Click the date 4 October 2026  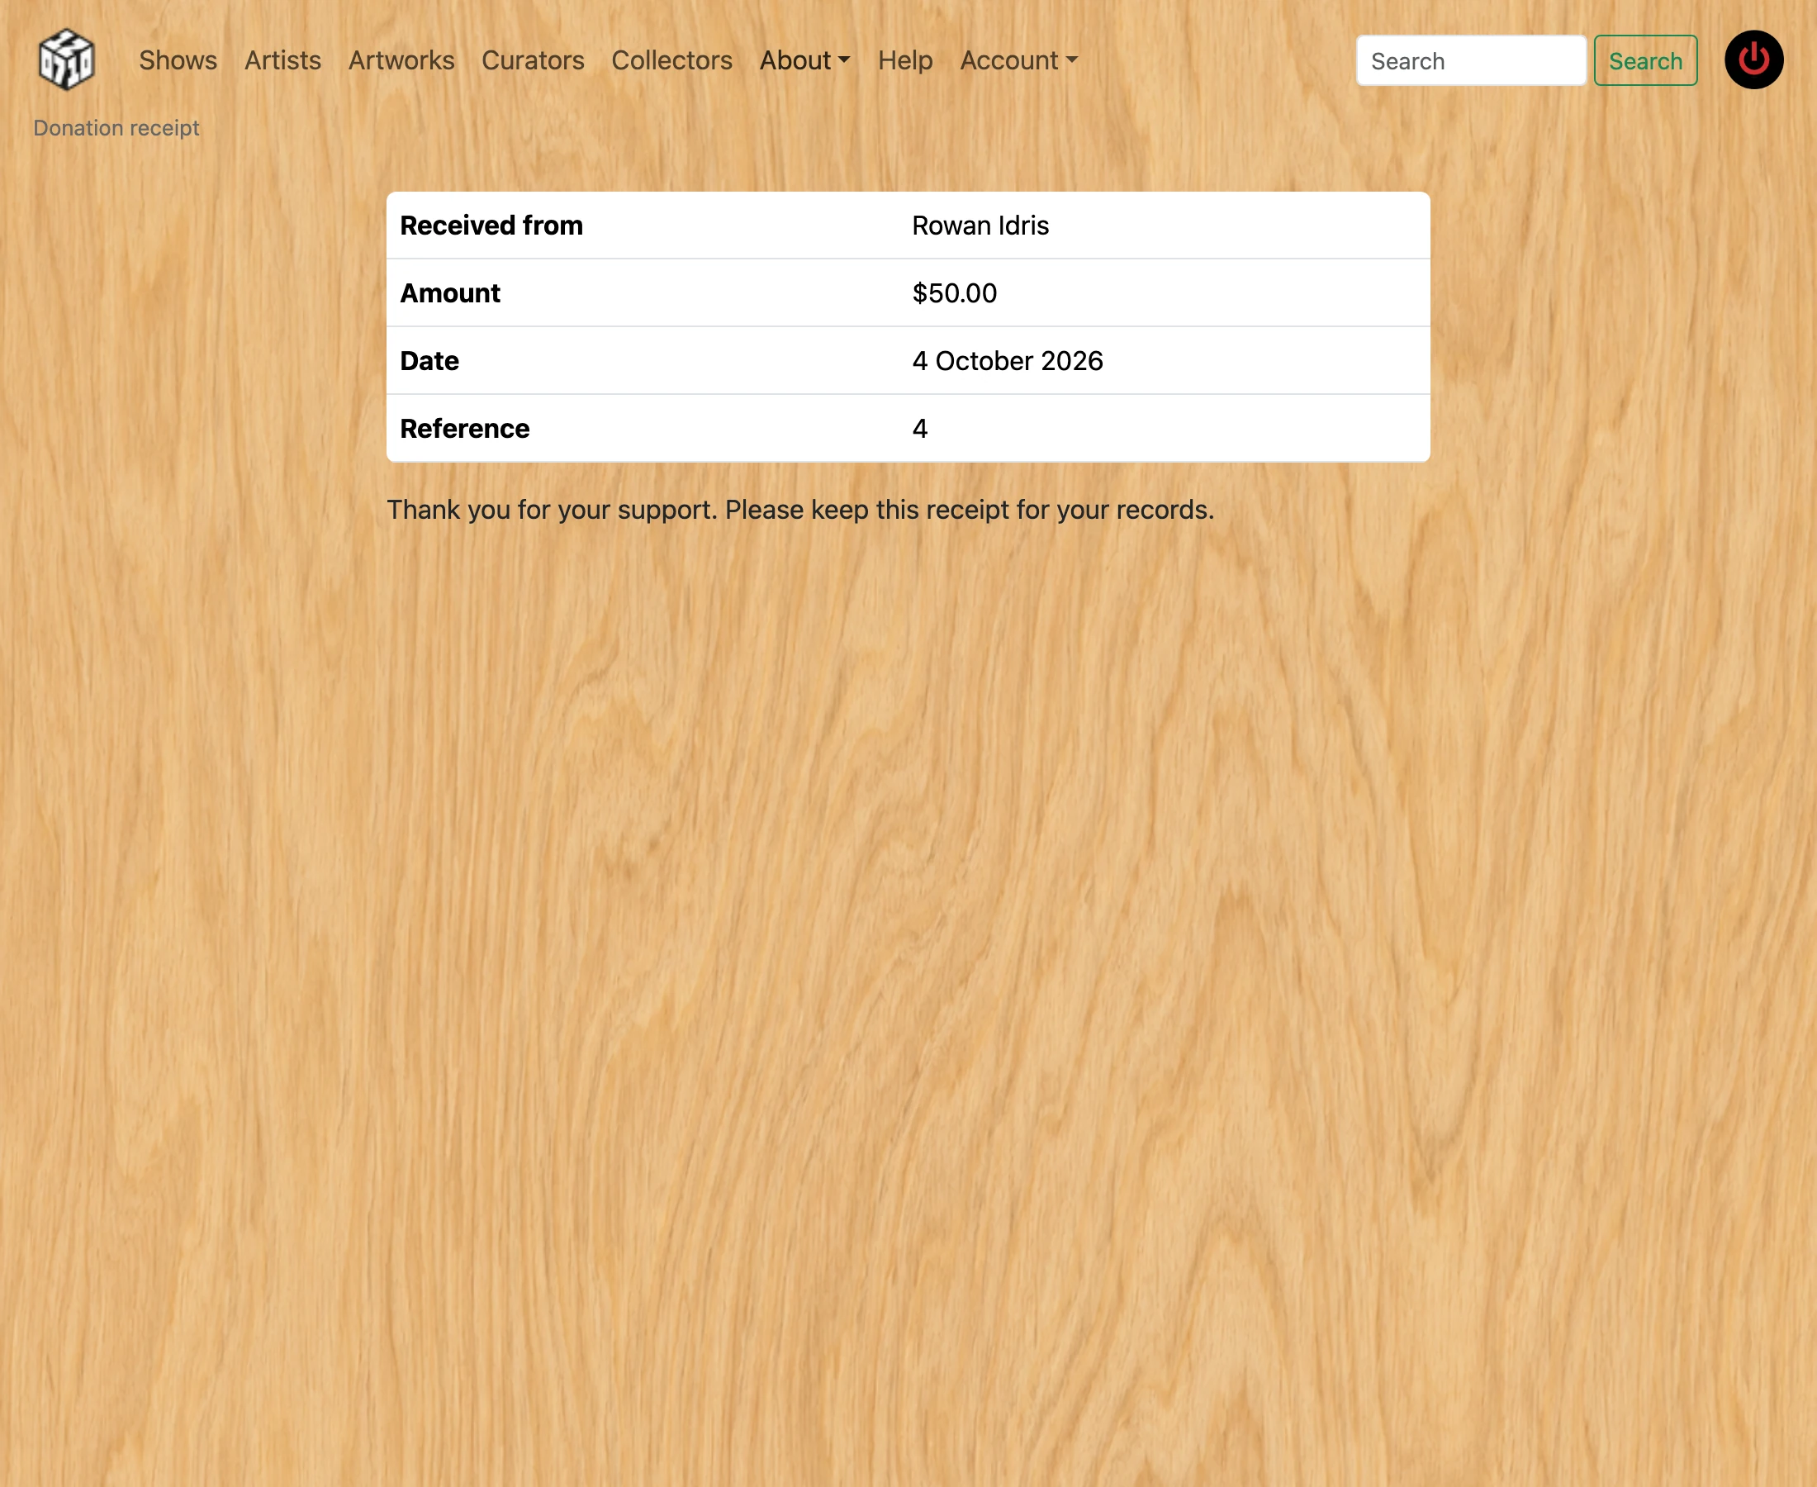point(1008,361)
